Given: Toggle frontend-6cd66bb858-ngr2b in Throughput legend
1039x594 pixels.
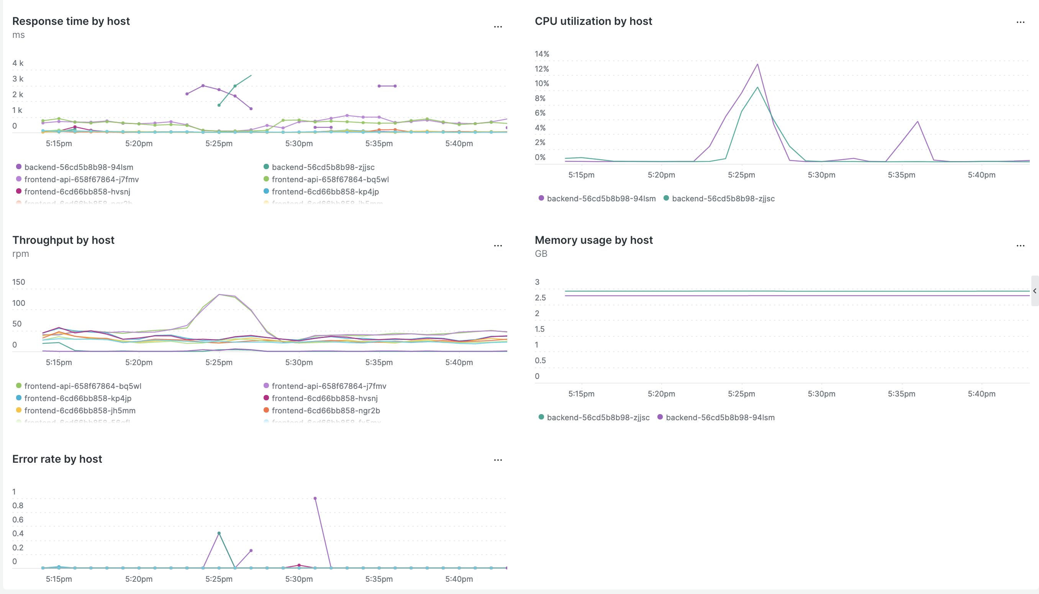Looking at the screenshot, I should (x=325, y=410).
